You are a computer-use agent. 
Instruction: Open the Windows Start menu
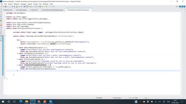click(3, 101)
